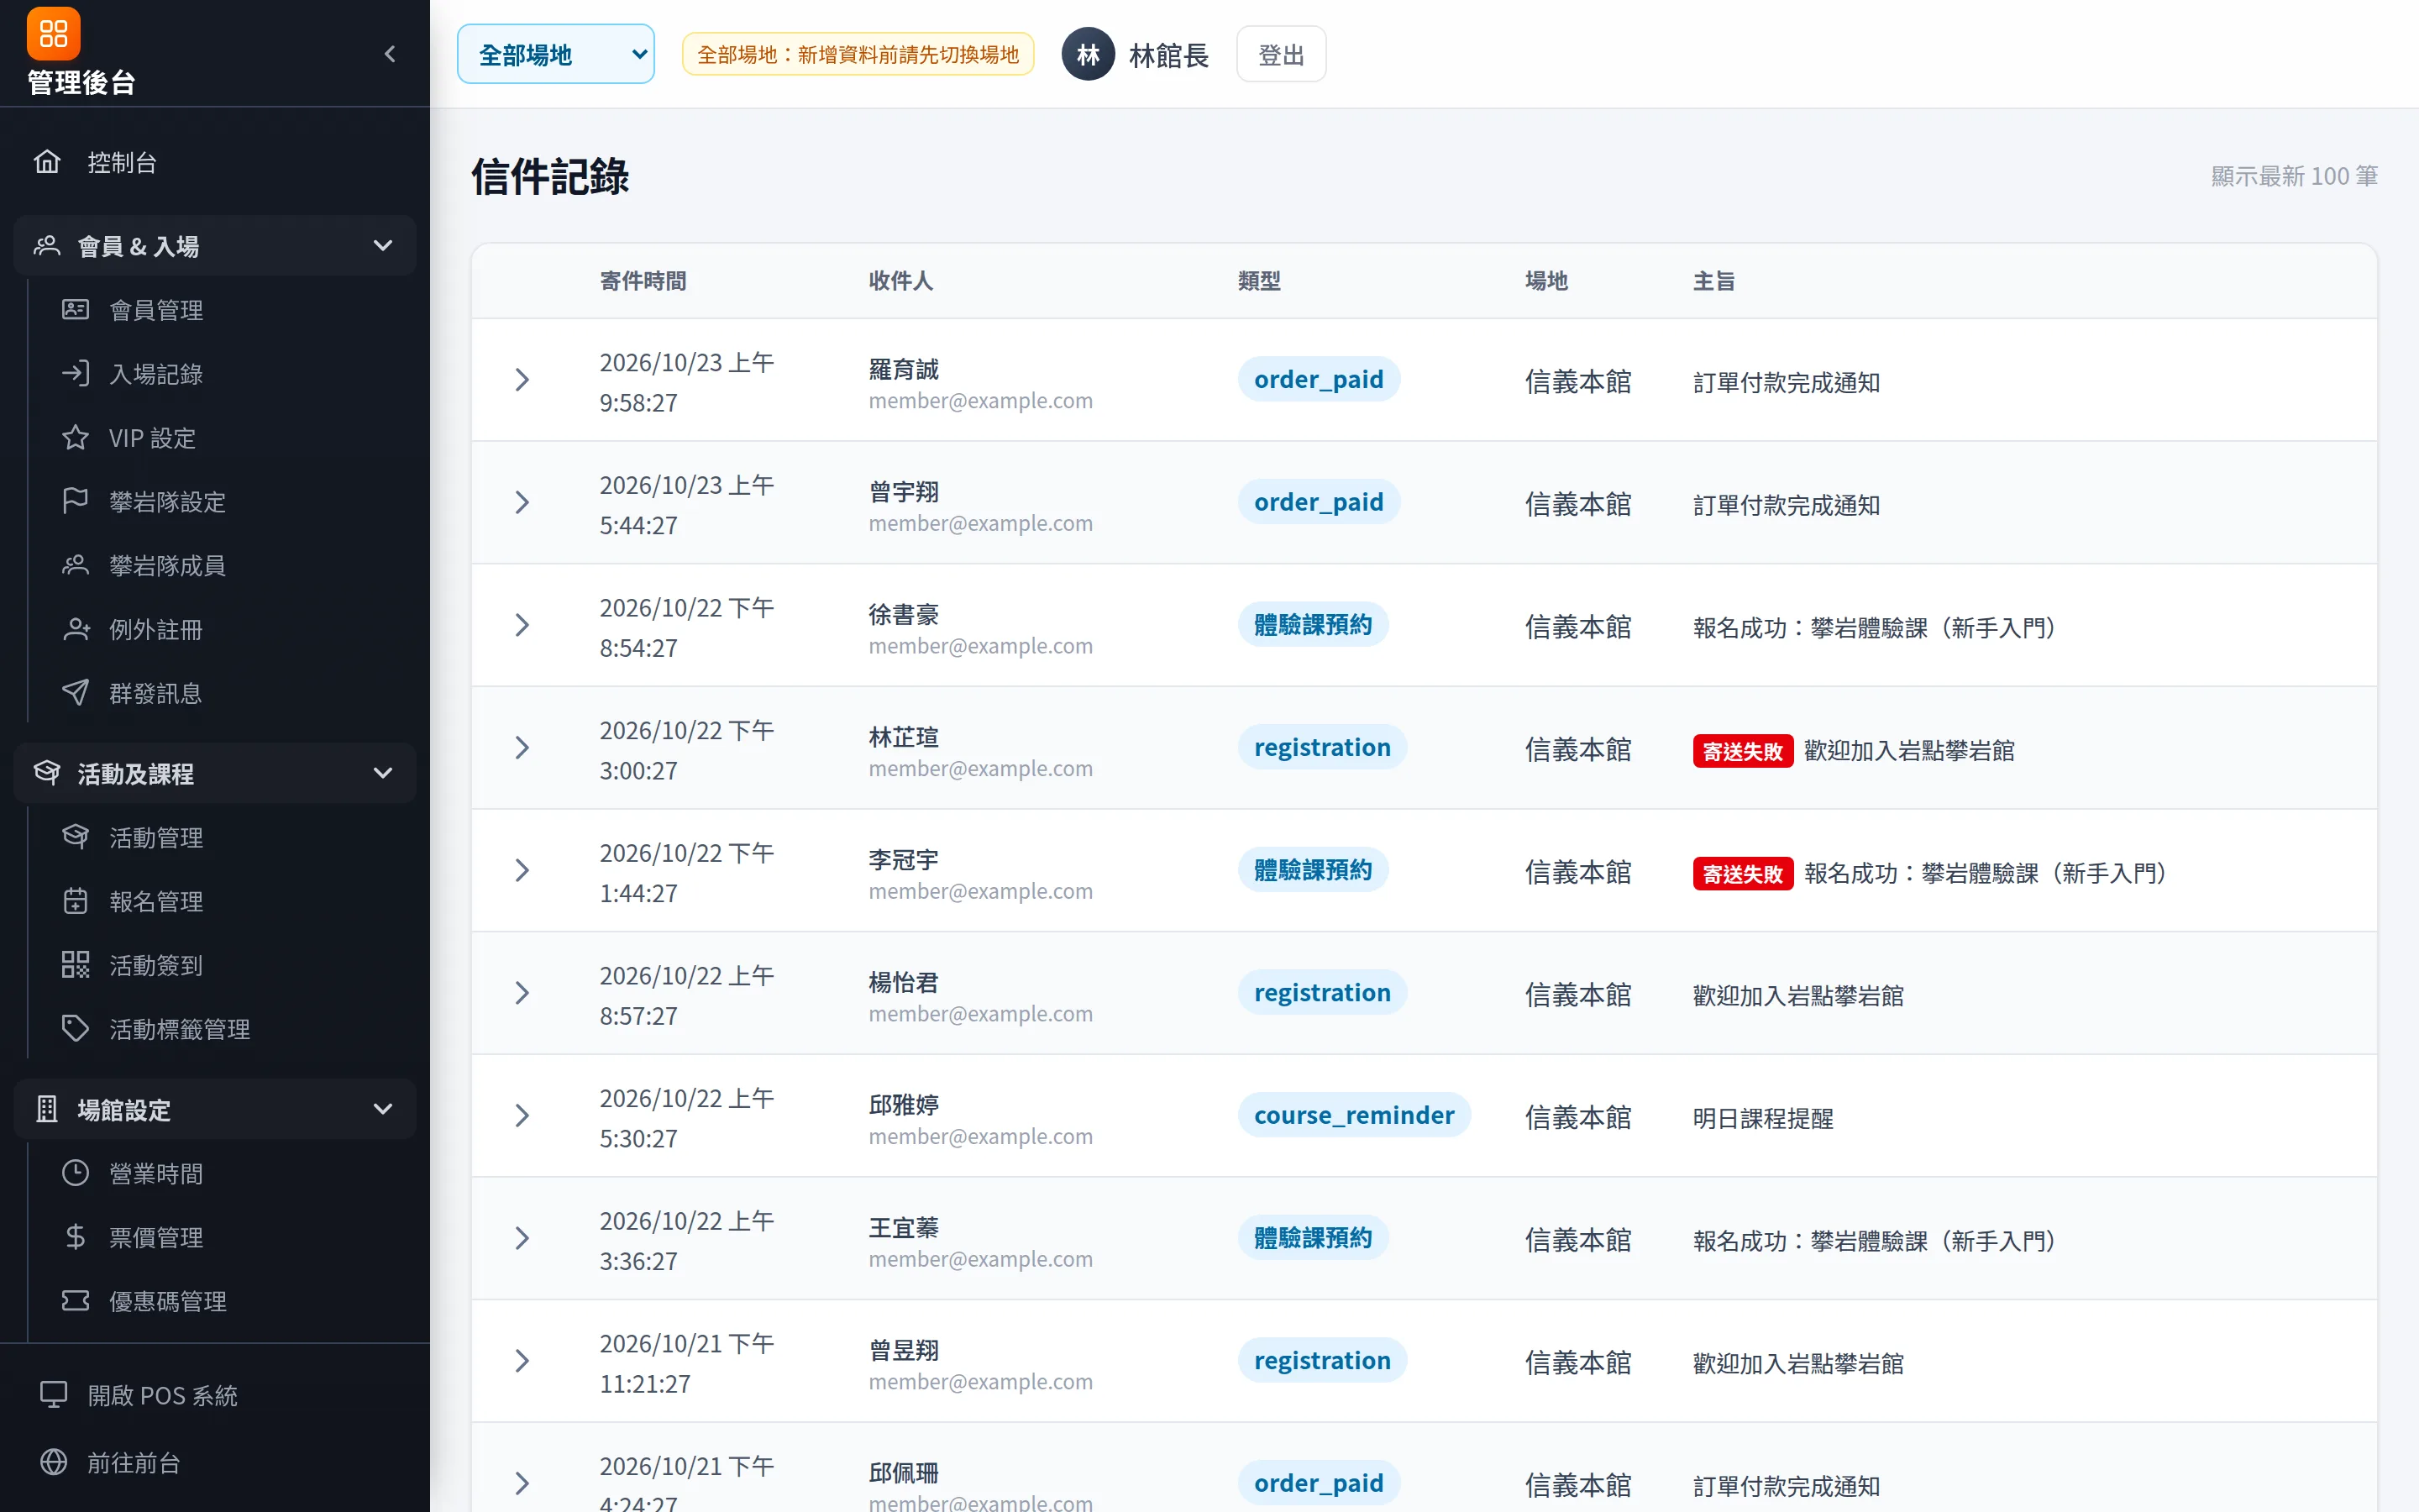Click the 寄件時間 column header
Viewport: 2419px width, 1512px height.
(x=643, y=281)
